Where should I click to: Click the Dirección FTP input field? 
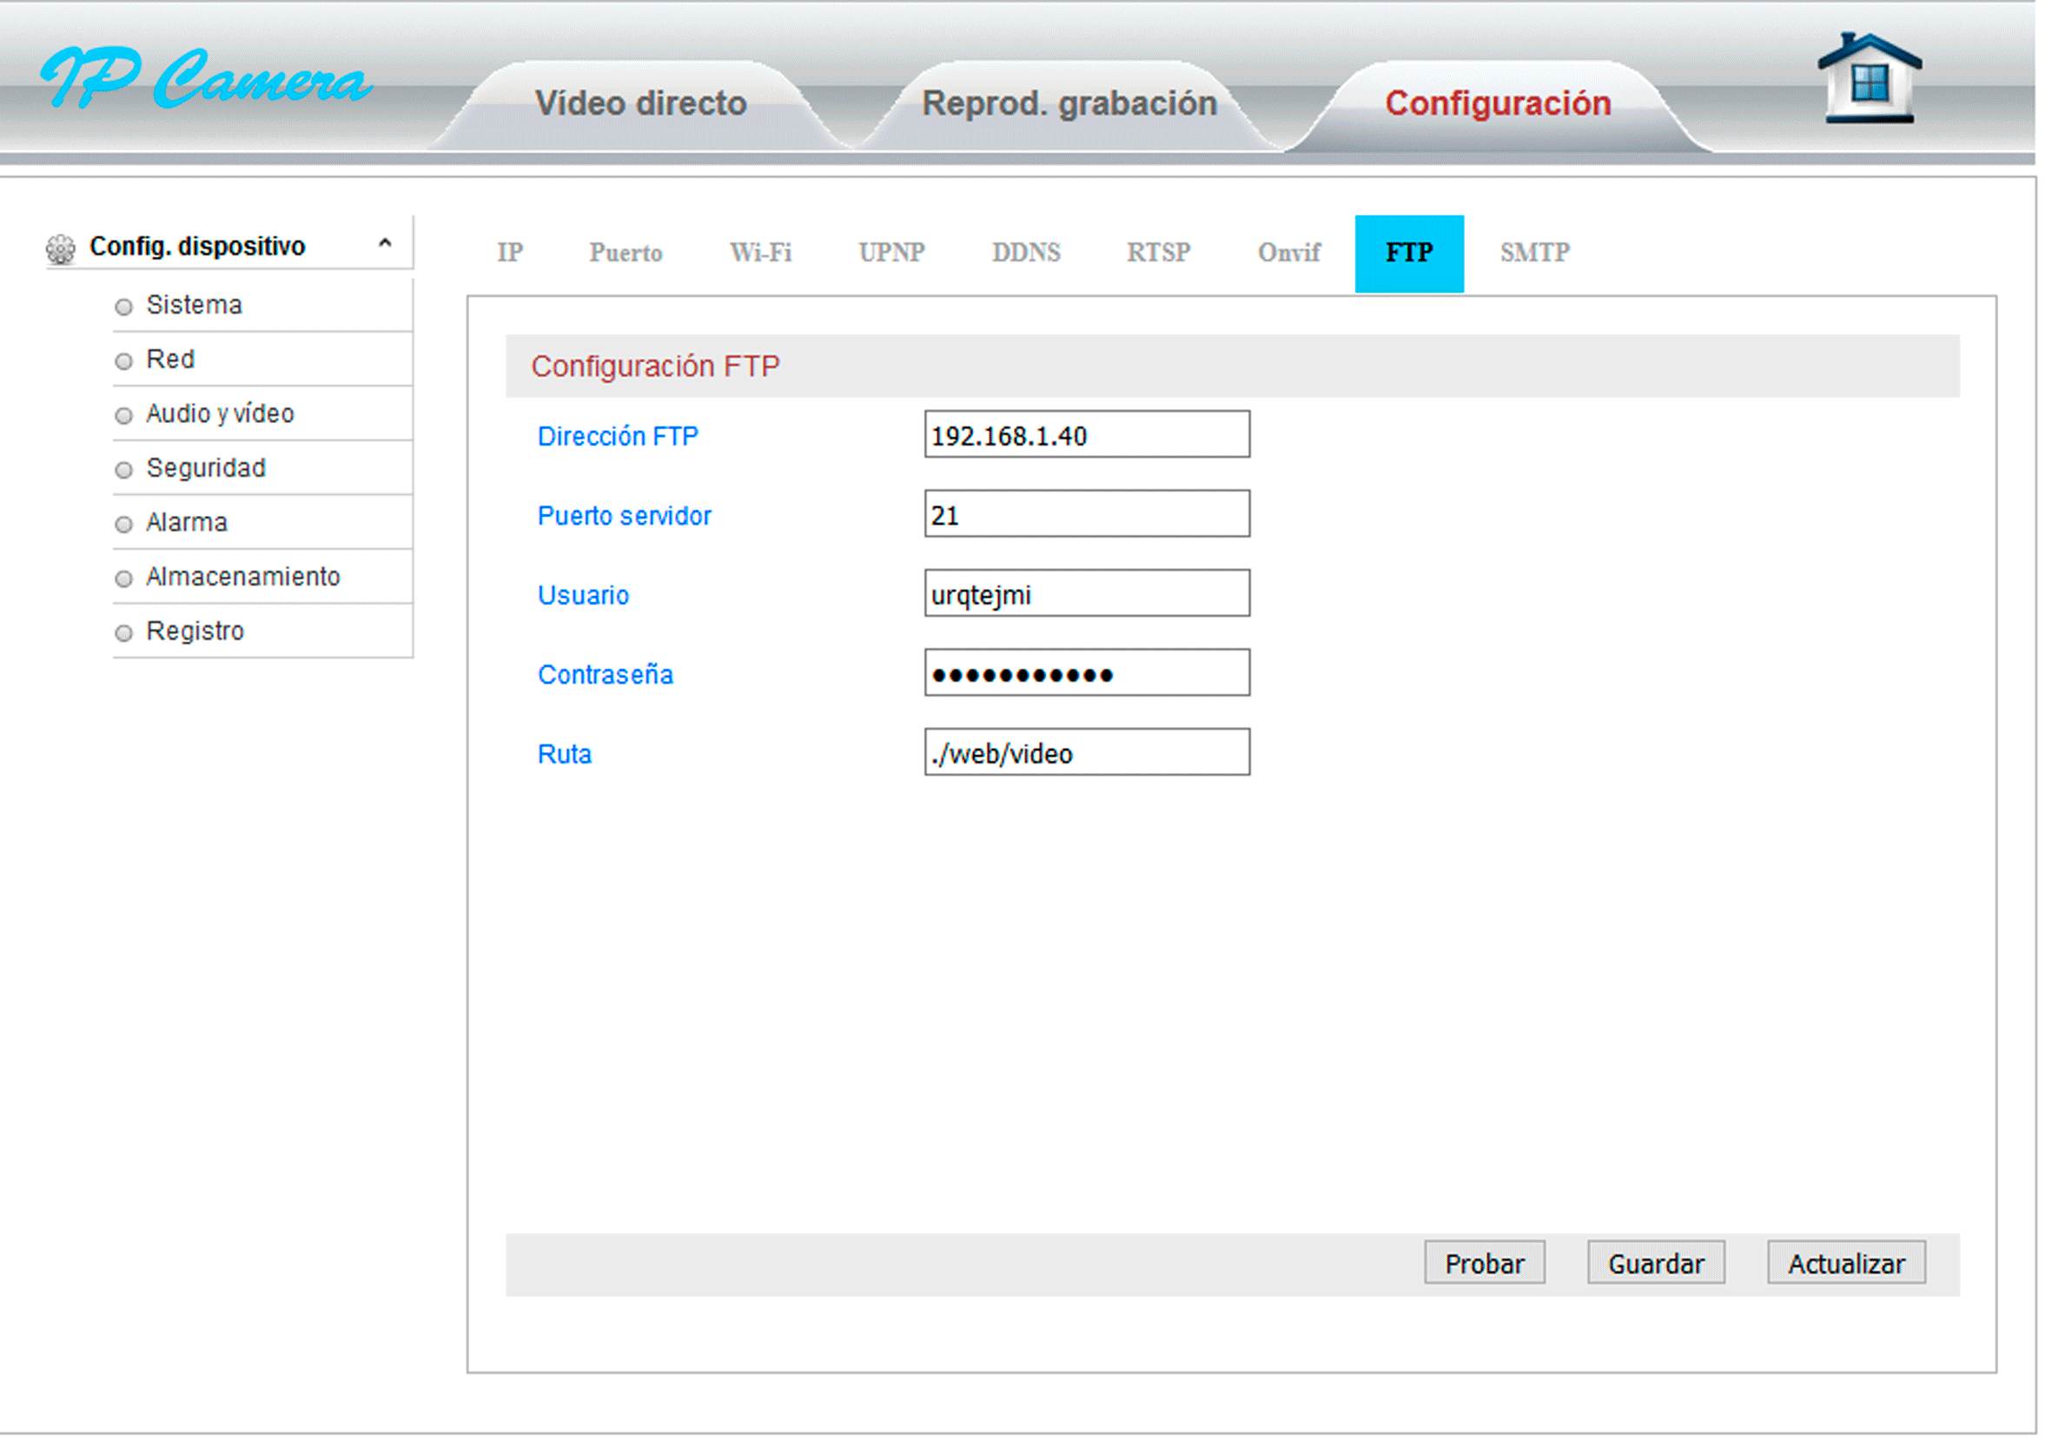coord(1086,435)
